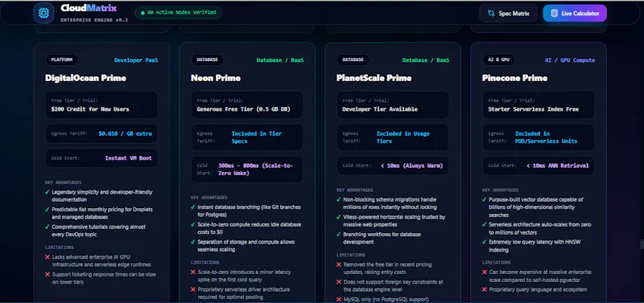Click the X icon beside Scale-to-zero latency spike

point(193,272)
